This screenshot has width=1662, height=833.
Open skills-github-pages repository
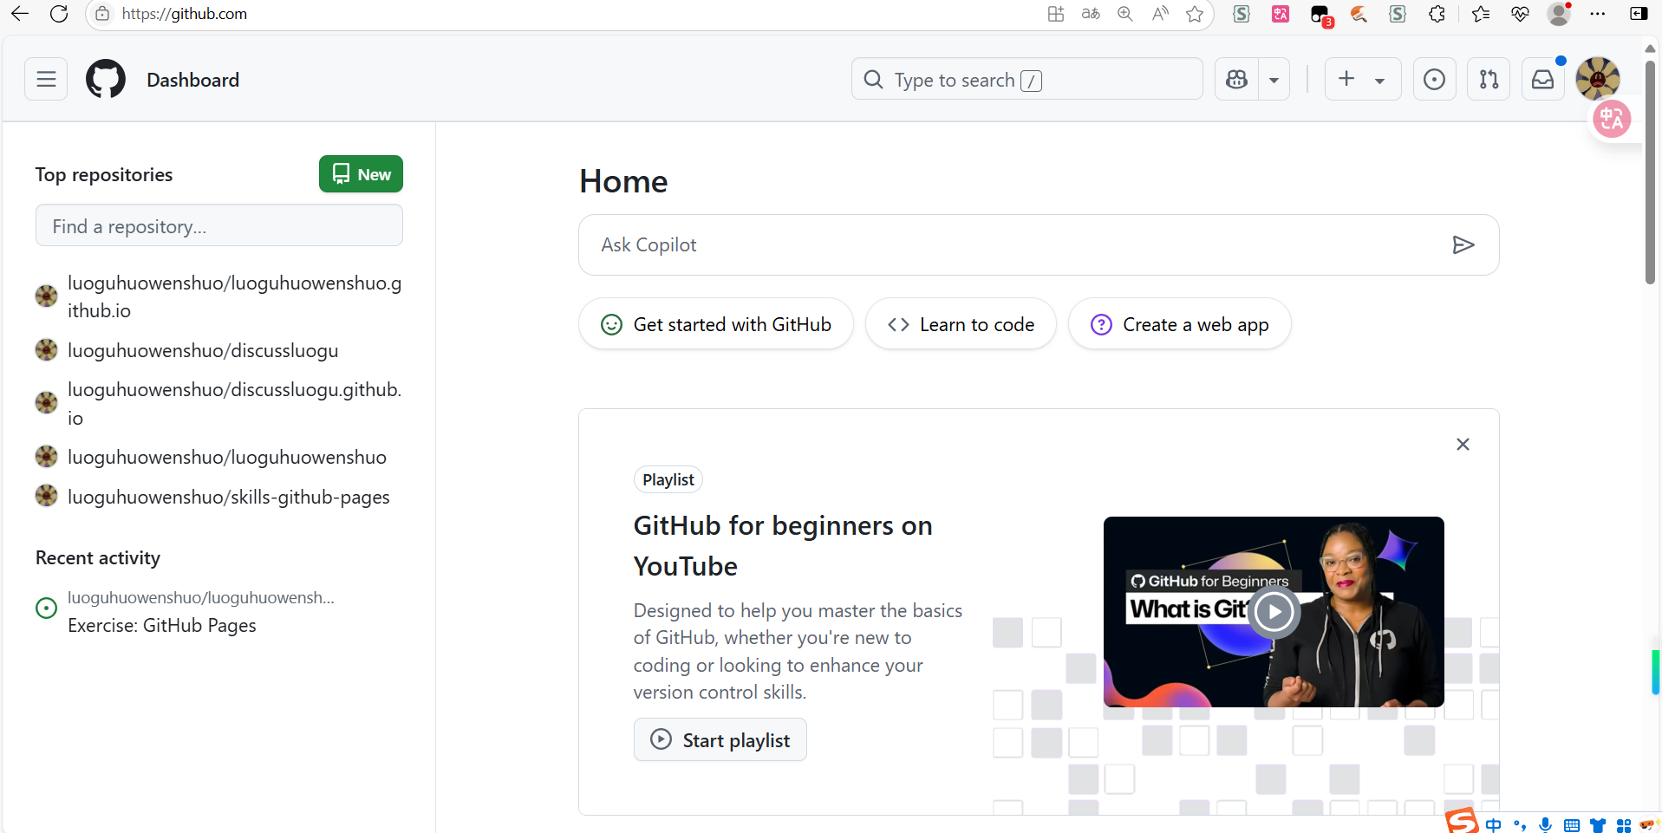click(x=229, y=497)
